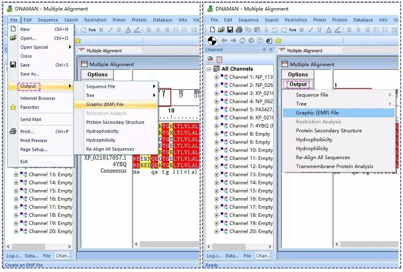
Task: Close the Channel panel with its X
Action: [271, 50]
